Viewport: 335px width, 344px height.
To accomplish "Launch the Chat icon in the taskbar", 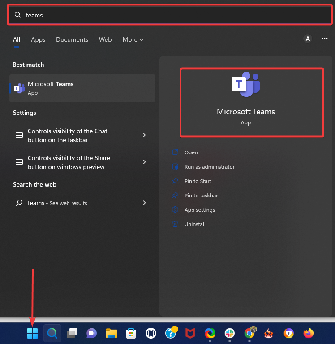I will click(x=91, y=333).
